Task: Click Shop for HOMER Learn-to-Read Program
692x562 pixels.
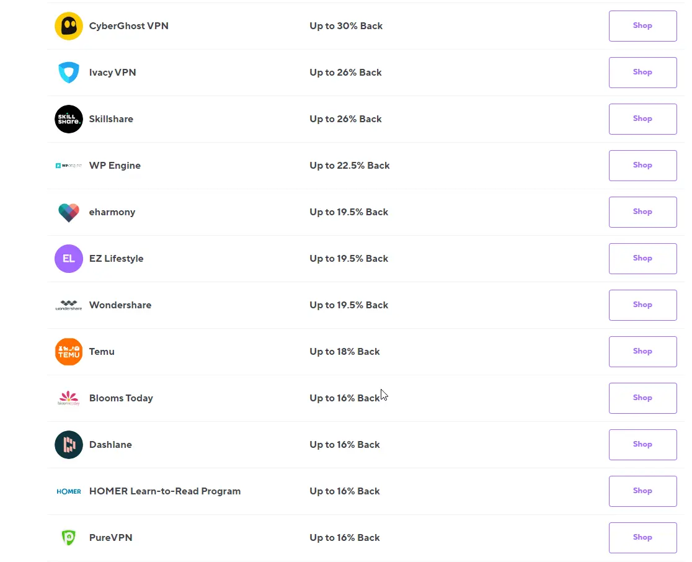Action: tap(642, 491)
